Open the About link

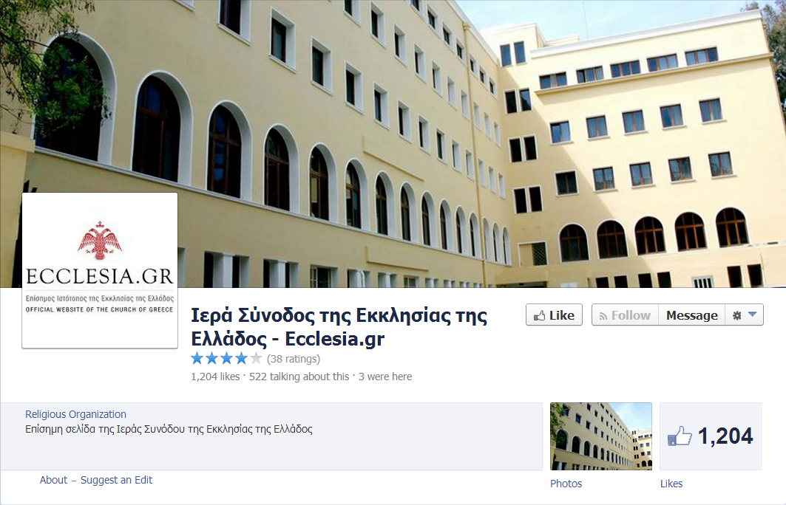click(x=53, y=480)
